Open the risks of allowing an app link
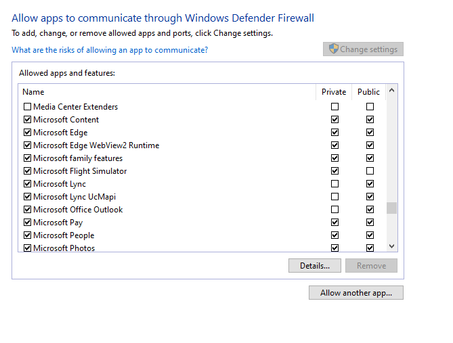 [110, 50]
